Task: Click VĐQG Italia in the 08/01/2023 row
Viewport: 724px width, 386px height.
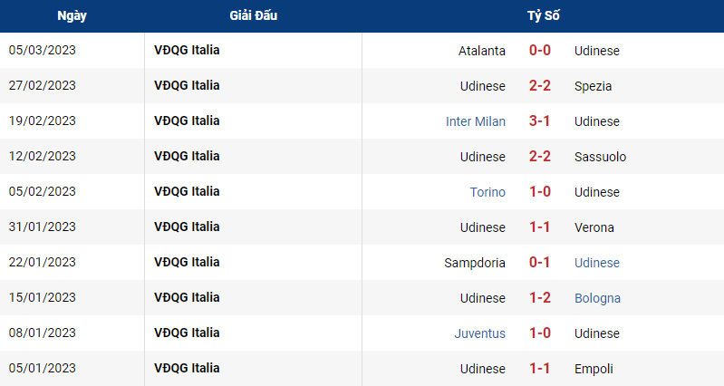Action: 187,333
